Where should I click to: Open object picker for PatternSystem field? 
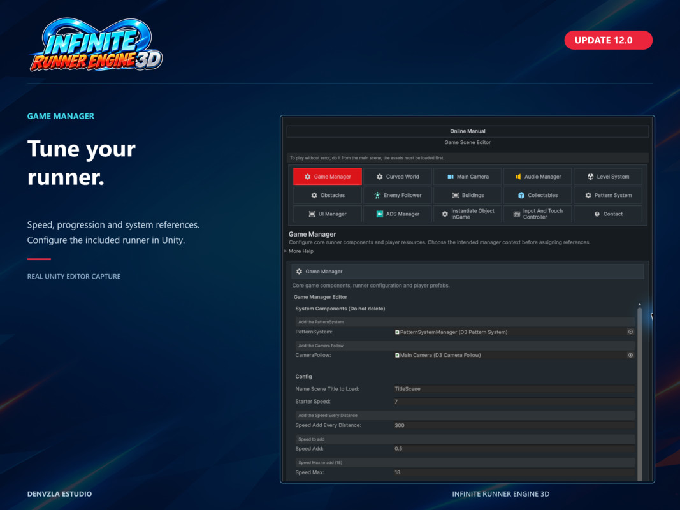630,331
